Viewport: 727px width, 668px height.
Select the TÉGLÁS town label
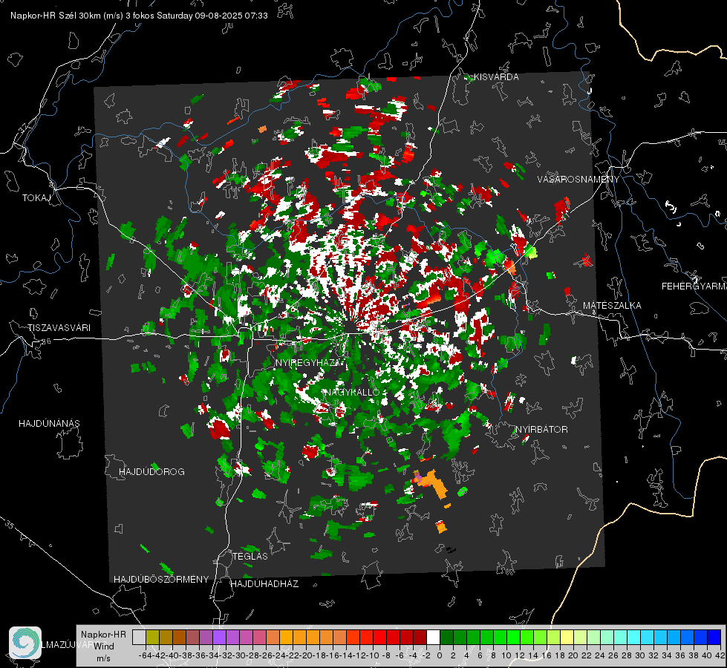pos(250,556)
